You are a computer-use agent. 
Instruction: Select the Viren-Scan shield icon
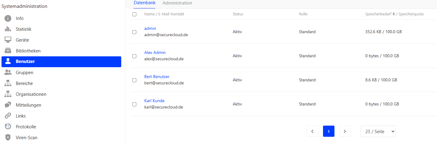pyautogui.click(x=8, y=138)
